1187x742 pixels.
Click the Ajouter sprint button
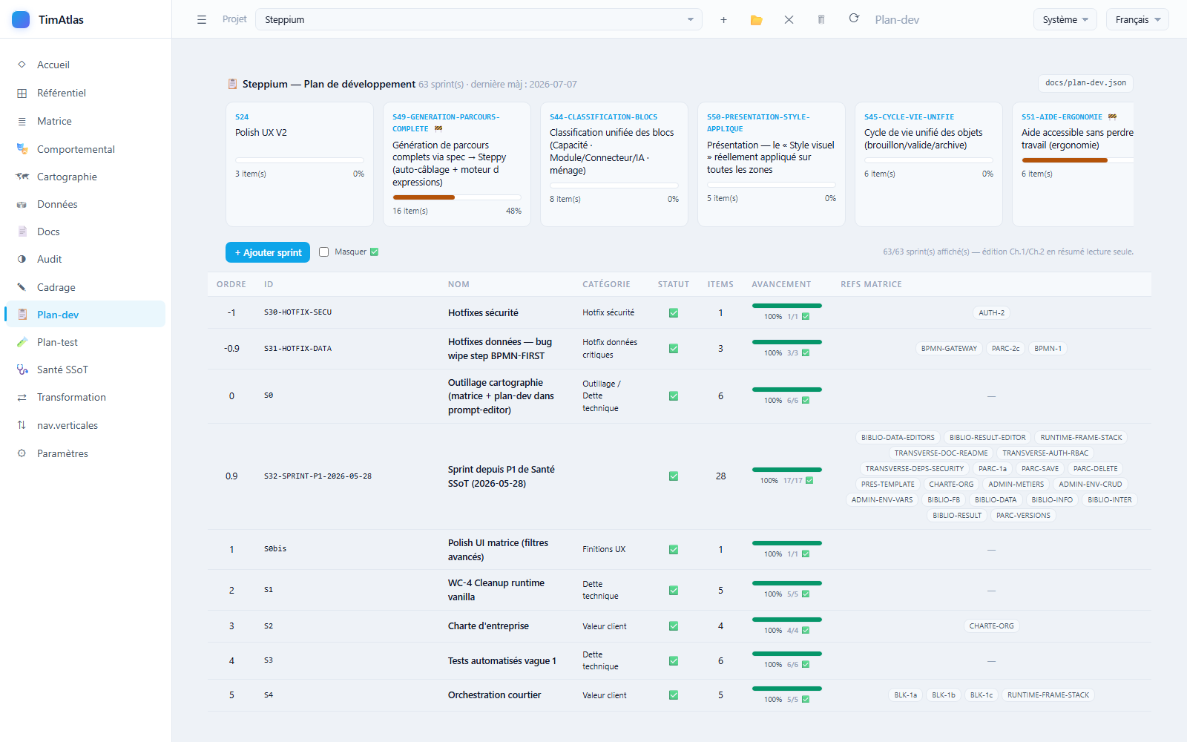pos(268,252)
